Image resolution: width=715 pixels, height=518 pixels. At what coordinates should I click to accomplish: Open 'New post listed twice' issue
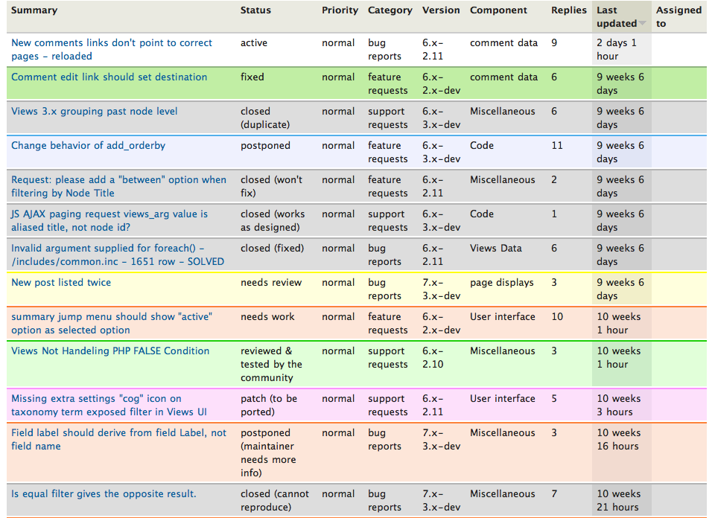coord(61,283)
